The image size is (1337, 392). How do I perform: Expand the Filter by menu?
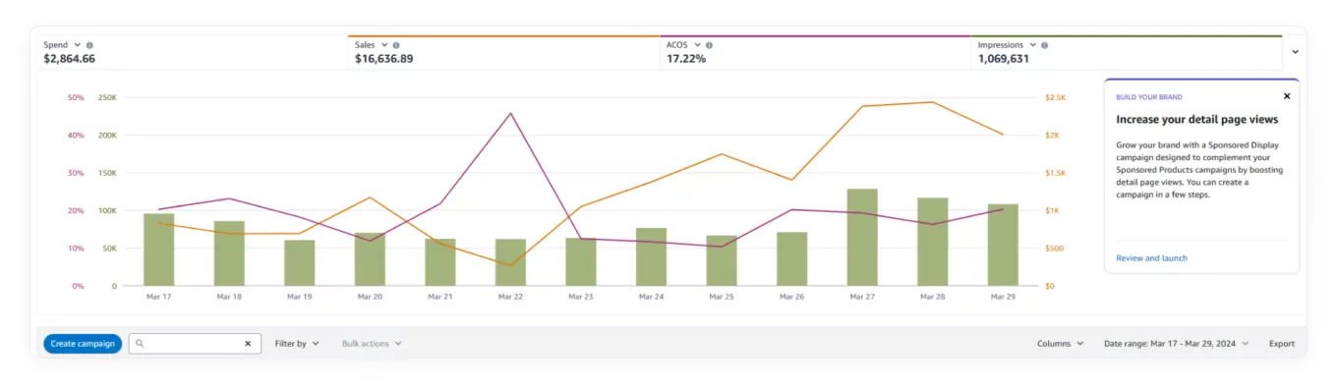point(297,344)
